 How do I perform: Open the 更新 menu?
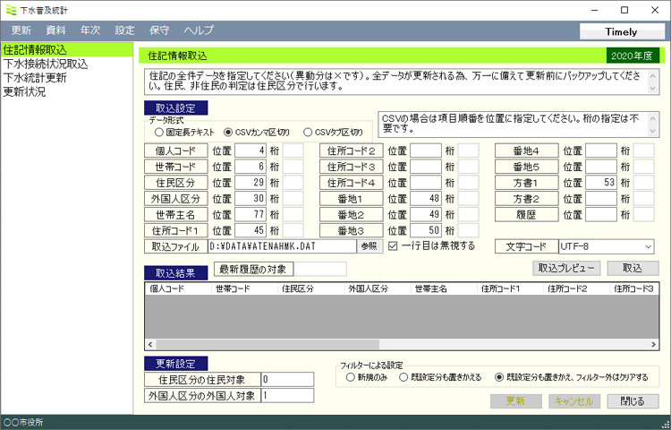[21, 30]
